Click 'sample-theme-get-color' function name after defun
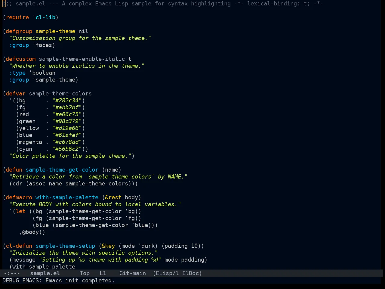 62,170
